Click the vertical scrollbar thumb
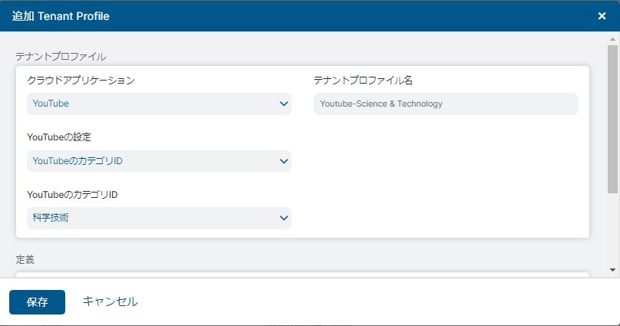The width and height of the screenshot is (620, 326). pos(612,119)
